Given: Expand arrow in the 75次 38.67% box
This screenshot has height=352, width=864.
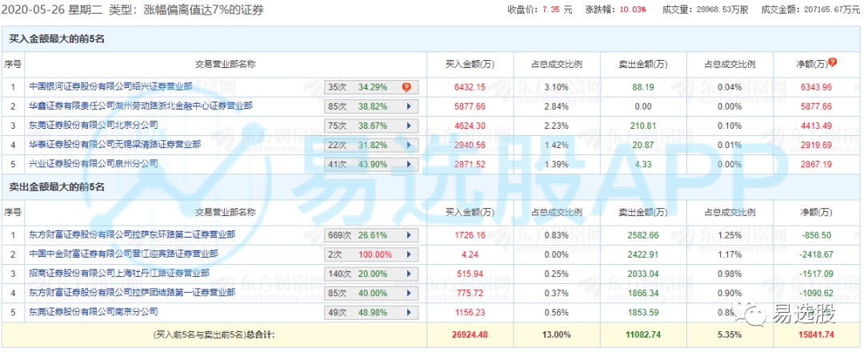Looking at the screenshot, I should 409,126.
